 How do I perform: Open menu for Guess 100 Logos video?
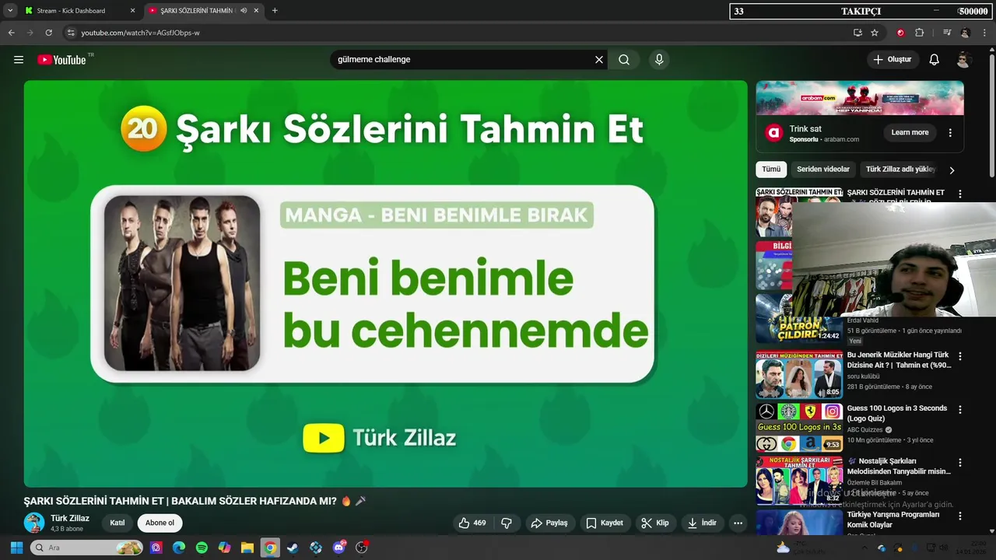tap(959, 410)
